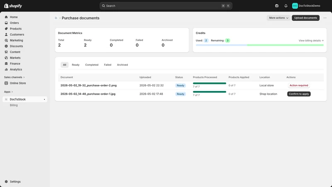The image size is (332, 187).
Task: Open the Discounts icon
Action: point(6,46)
